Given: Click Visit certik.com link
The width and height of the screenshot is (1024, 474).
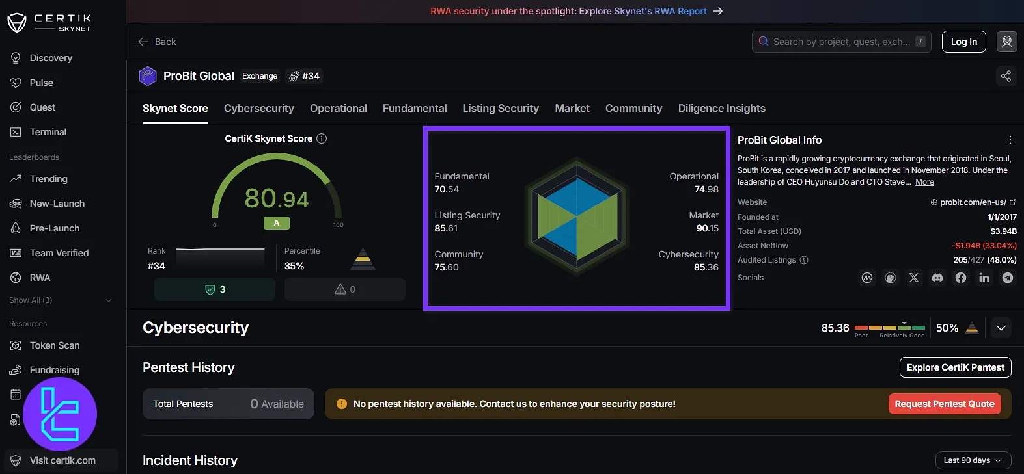Looking at the screenshot, I should tap(61, 460).
